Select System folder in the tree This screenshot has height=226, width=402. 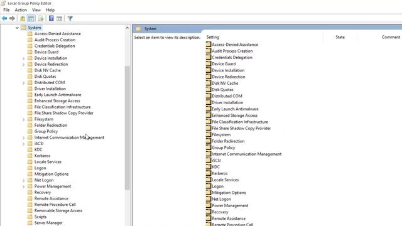pyautogui.click(x=35, y=28)
